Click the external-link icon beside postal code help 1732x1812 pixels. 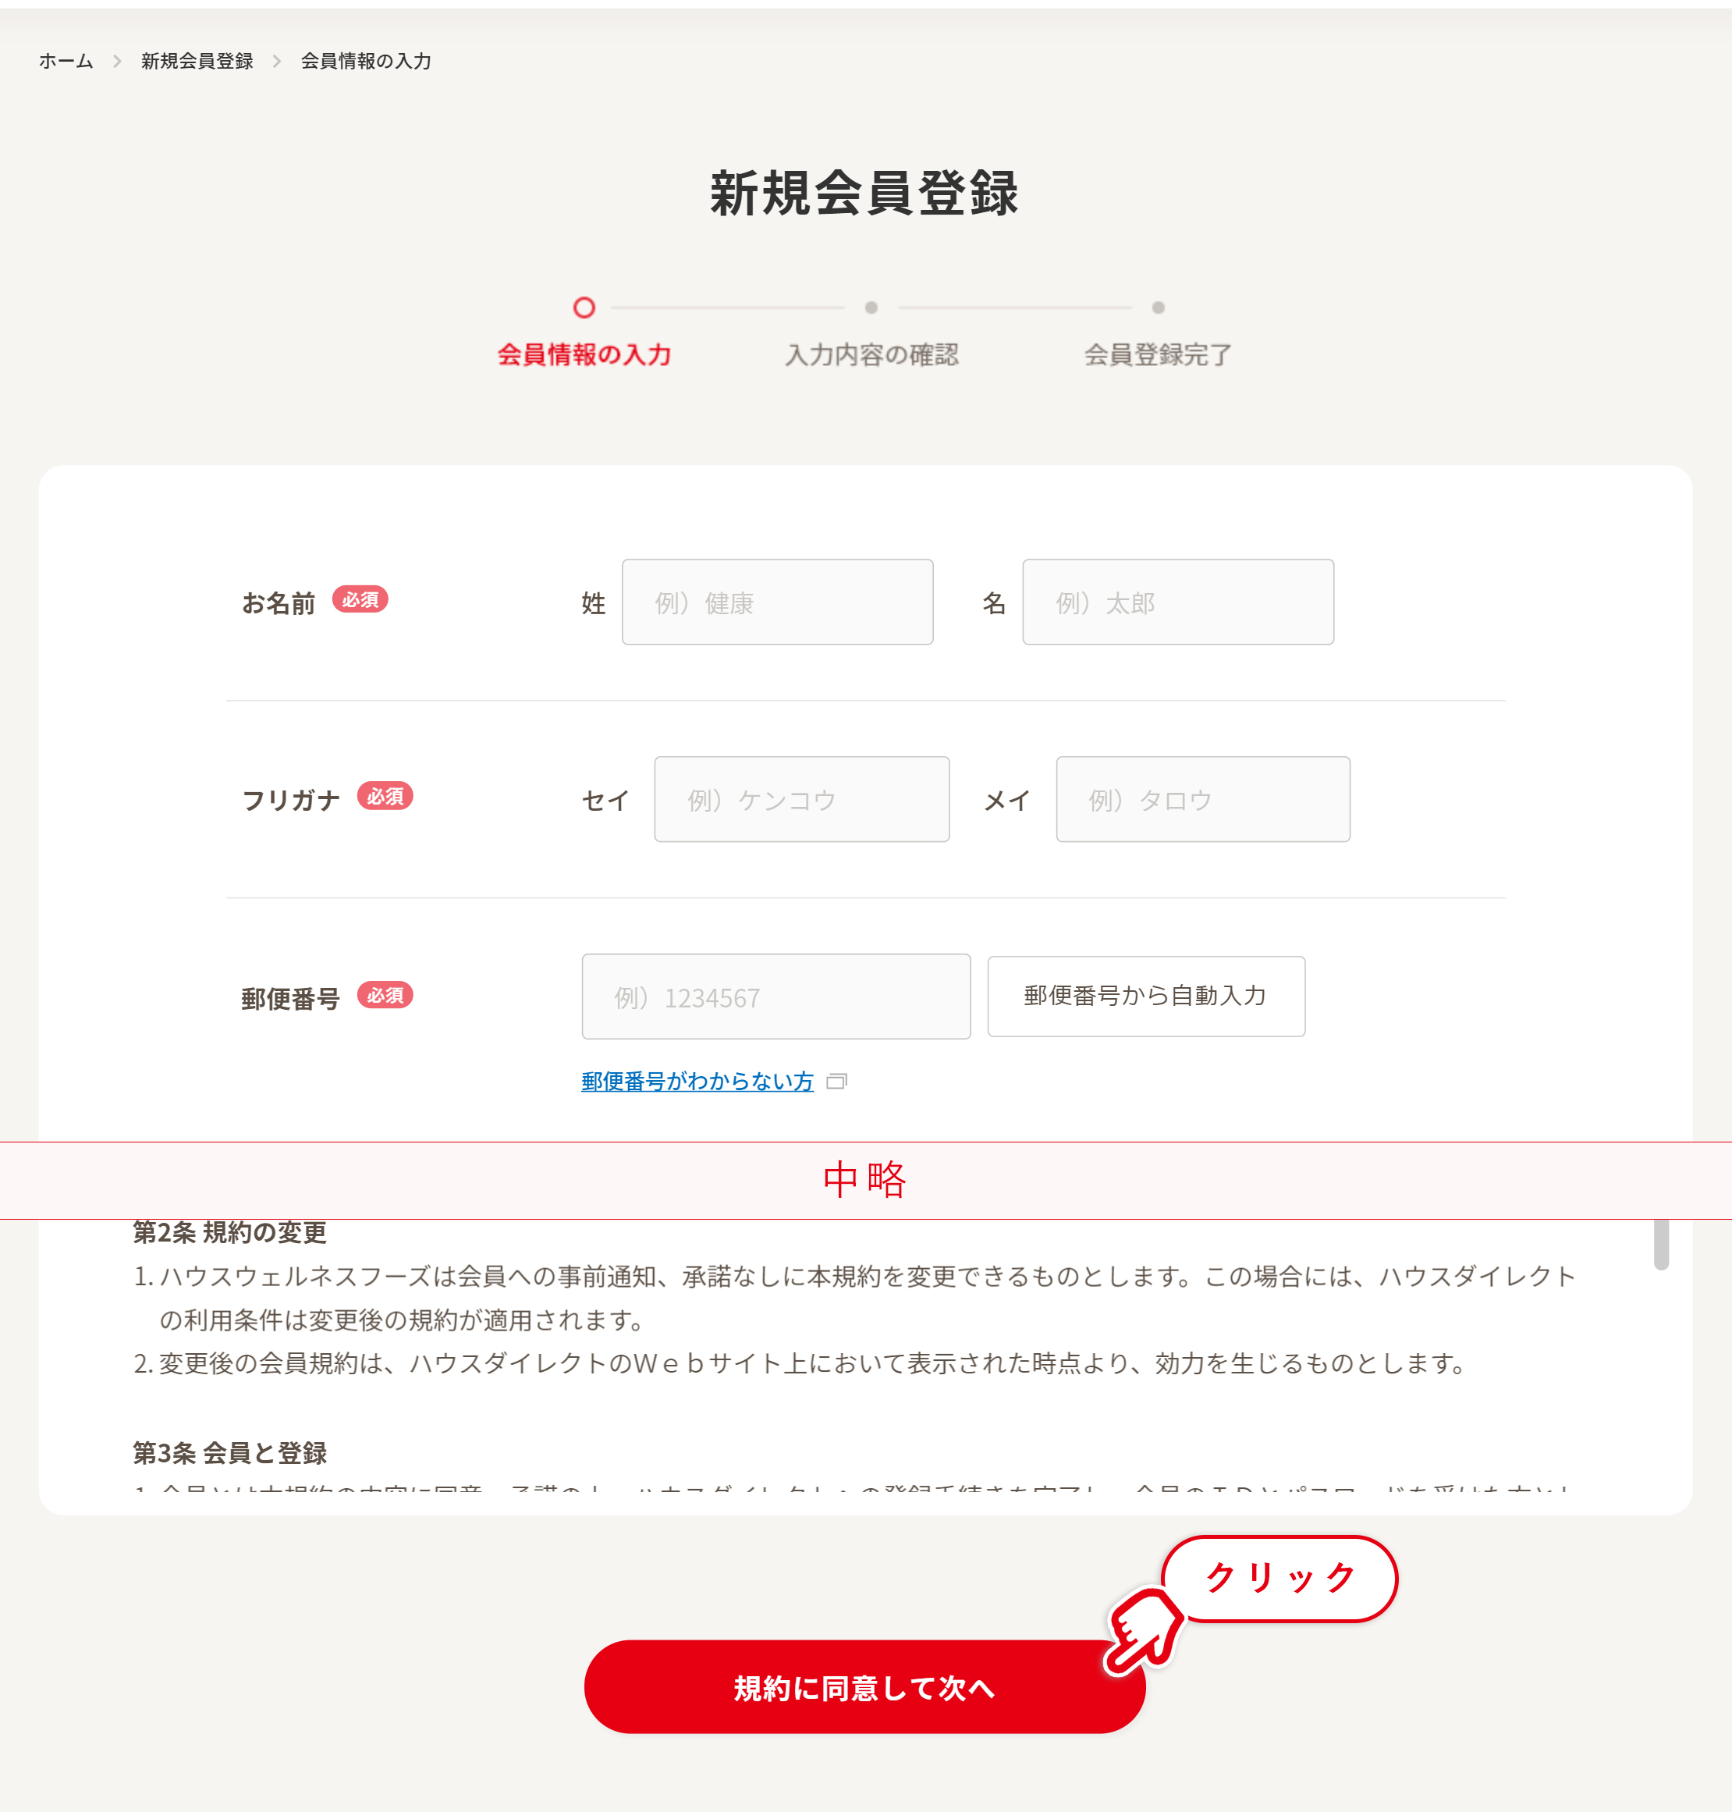point(836,1082)
